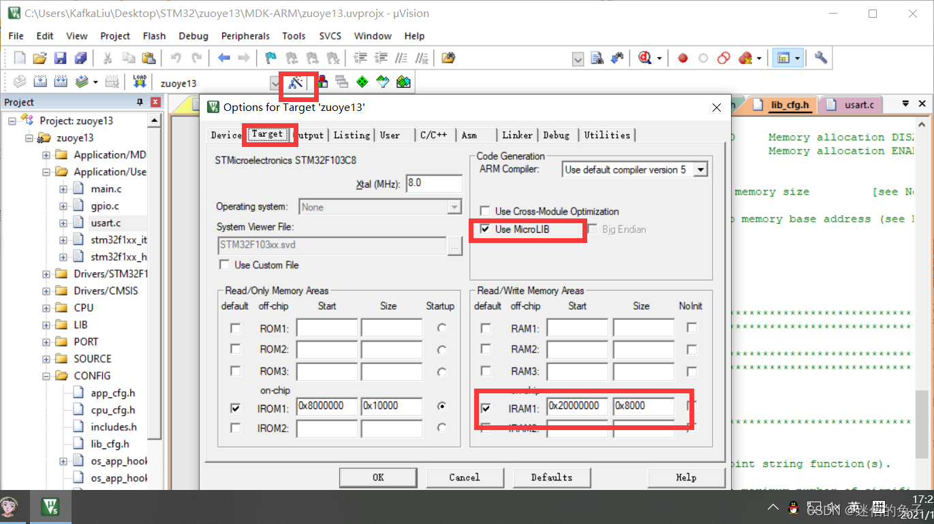Open the Flash menu
934x524 pixels.
click(154, 36)
